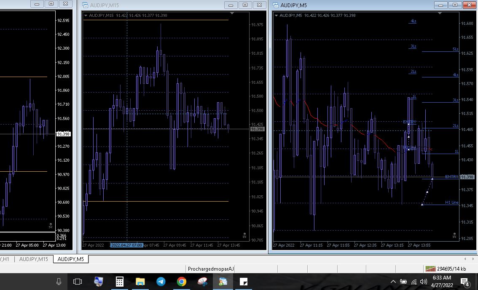The image size is (478, 290).
Task: Click the MetaTrader taskbar icon
Action: click(223, 282)
